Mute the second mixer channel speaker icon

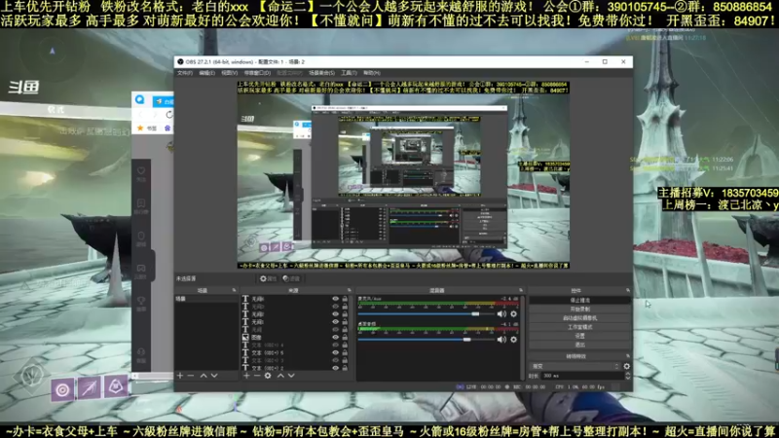[501, 339]
